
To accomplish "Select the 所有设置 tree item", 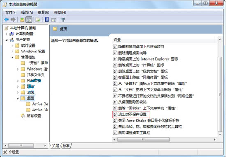I will (x=34, y=116).
